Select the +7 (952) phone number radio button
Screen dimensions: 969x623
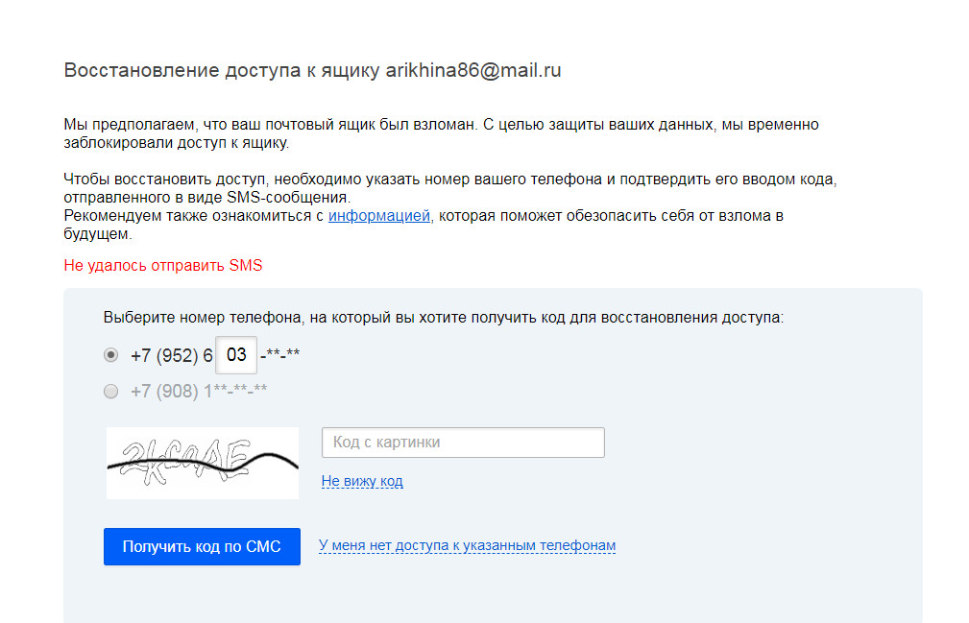(x=110, y=355)
